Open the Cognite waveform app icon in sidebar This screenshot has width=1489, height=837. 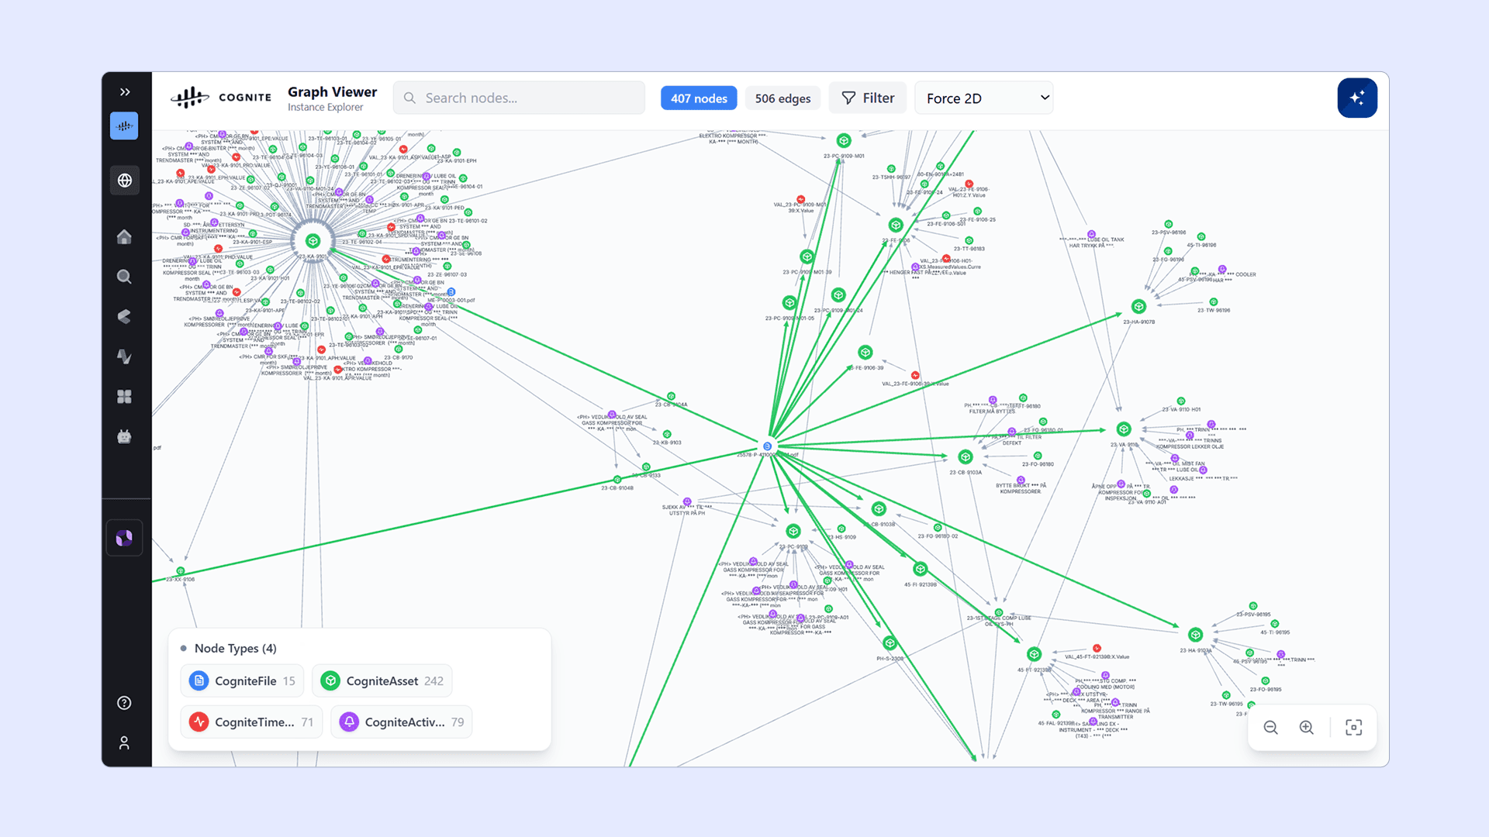tap(124, 126)
